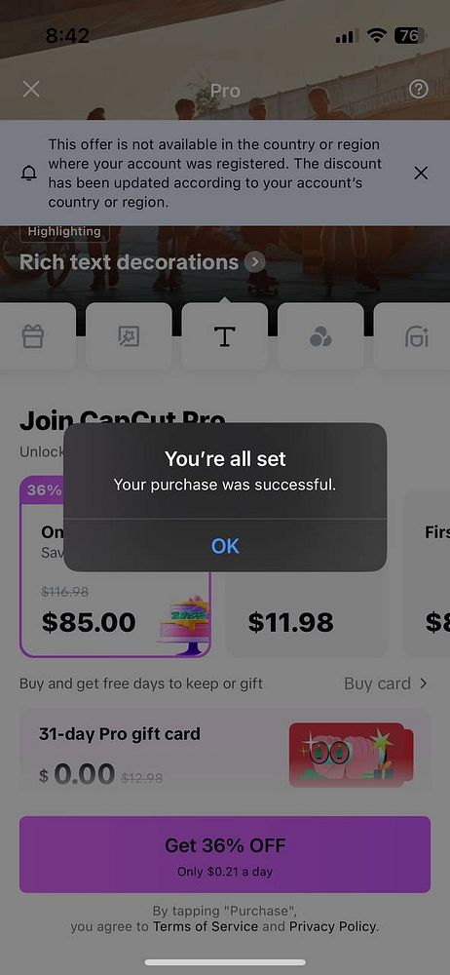Viewport: 450px width, 975px height.
Task: Dismiss the region offer notice banner
Action: point(421,173)
